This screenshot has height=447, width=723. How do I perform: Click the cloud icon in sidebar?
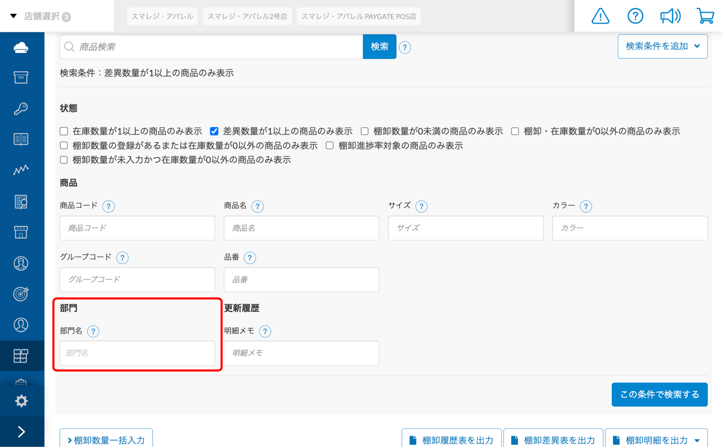[21, 47]
